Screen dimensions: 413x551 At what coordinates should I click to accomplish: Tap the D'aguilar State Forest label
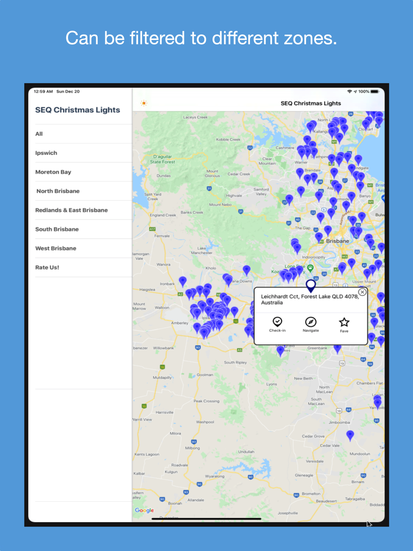tap(162, 159)
